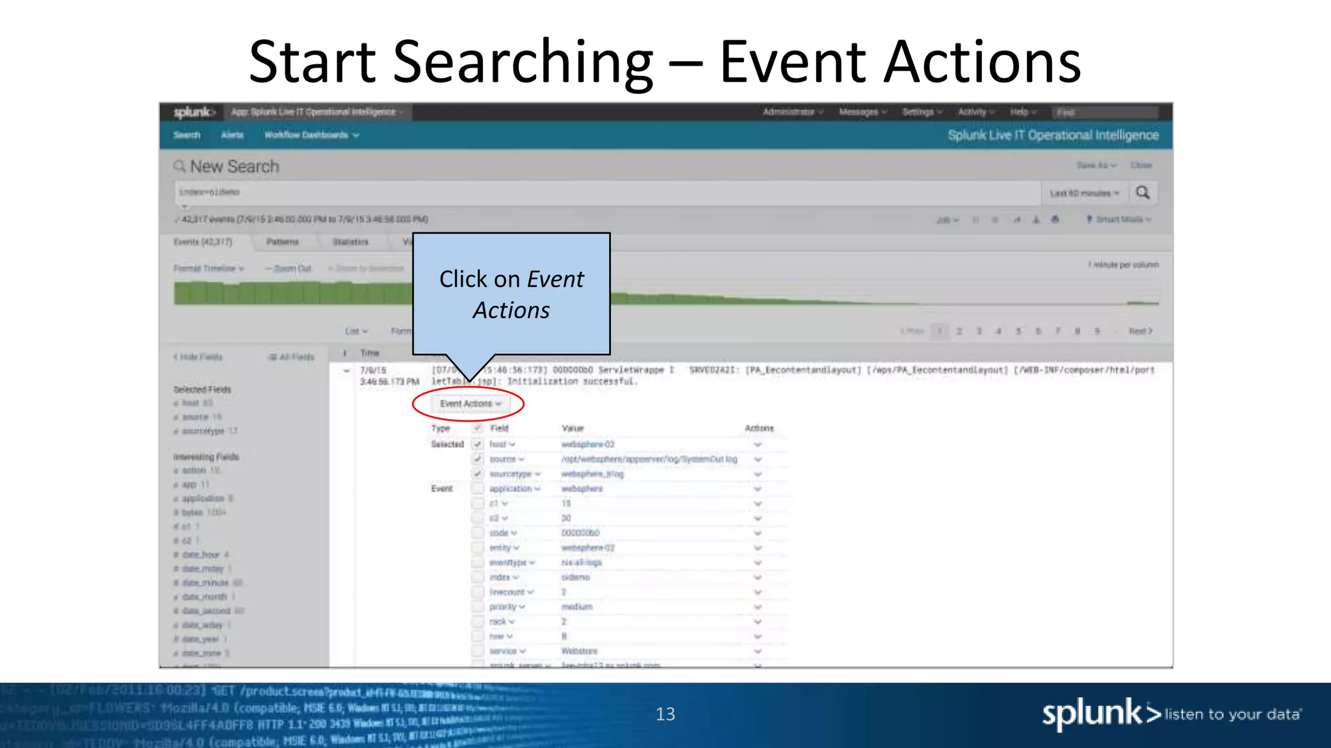Uncheck the sourcetype field checkbox
The image size is (1331, 748).
click(478, 474)
